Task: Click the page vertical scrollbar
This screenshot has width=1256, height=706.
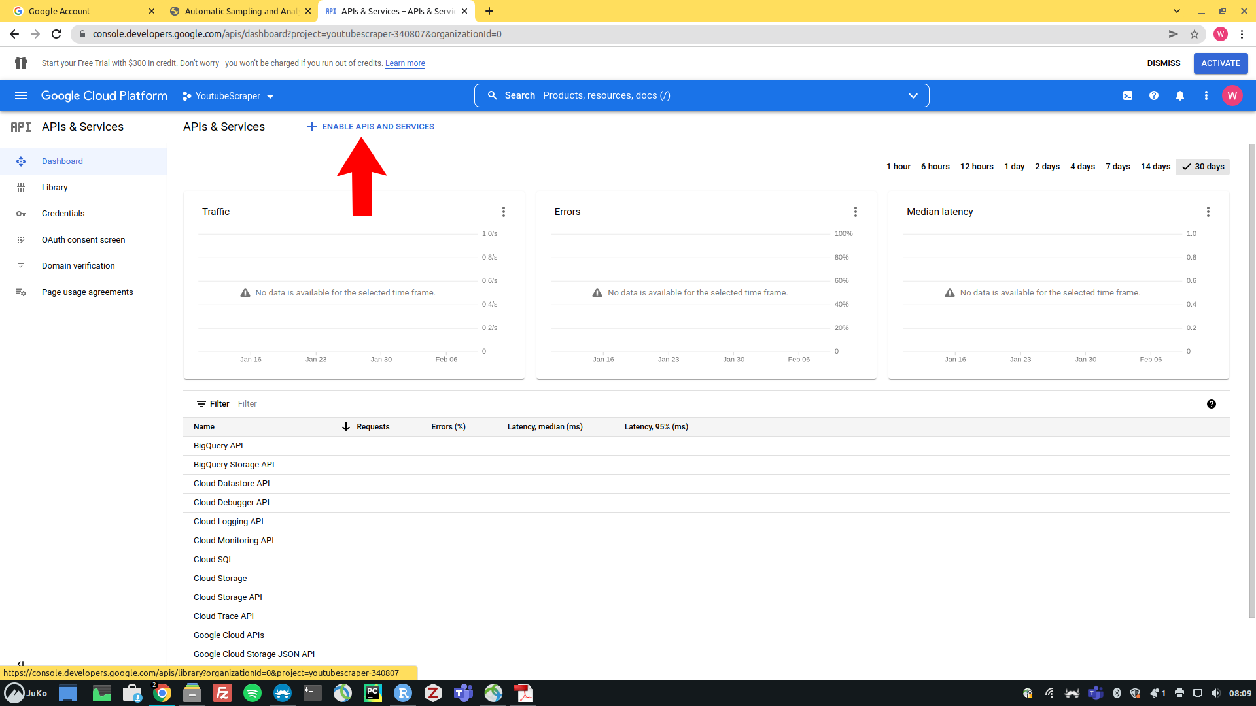Action: (1252, 379)
